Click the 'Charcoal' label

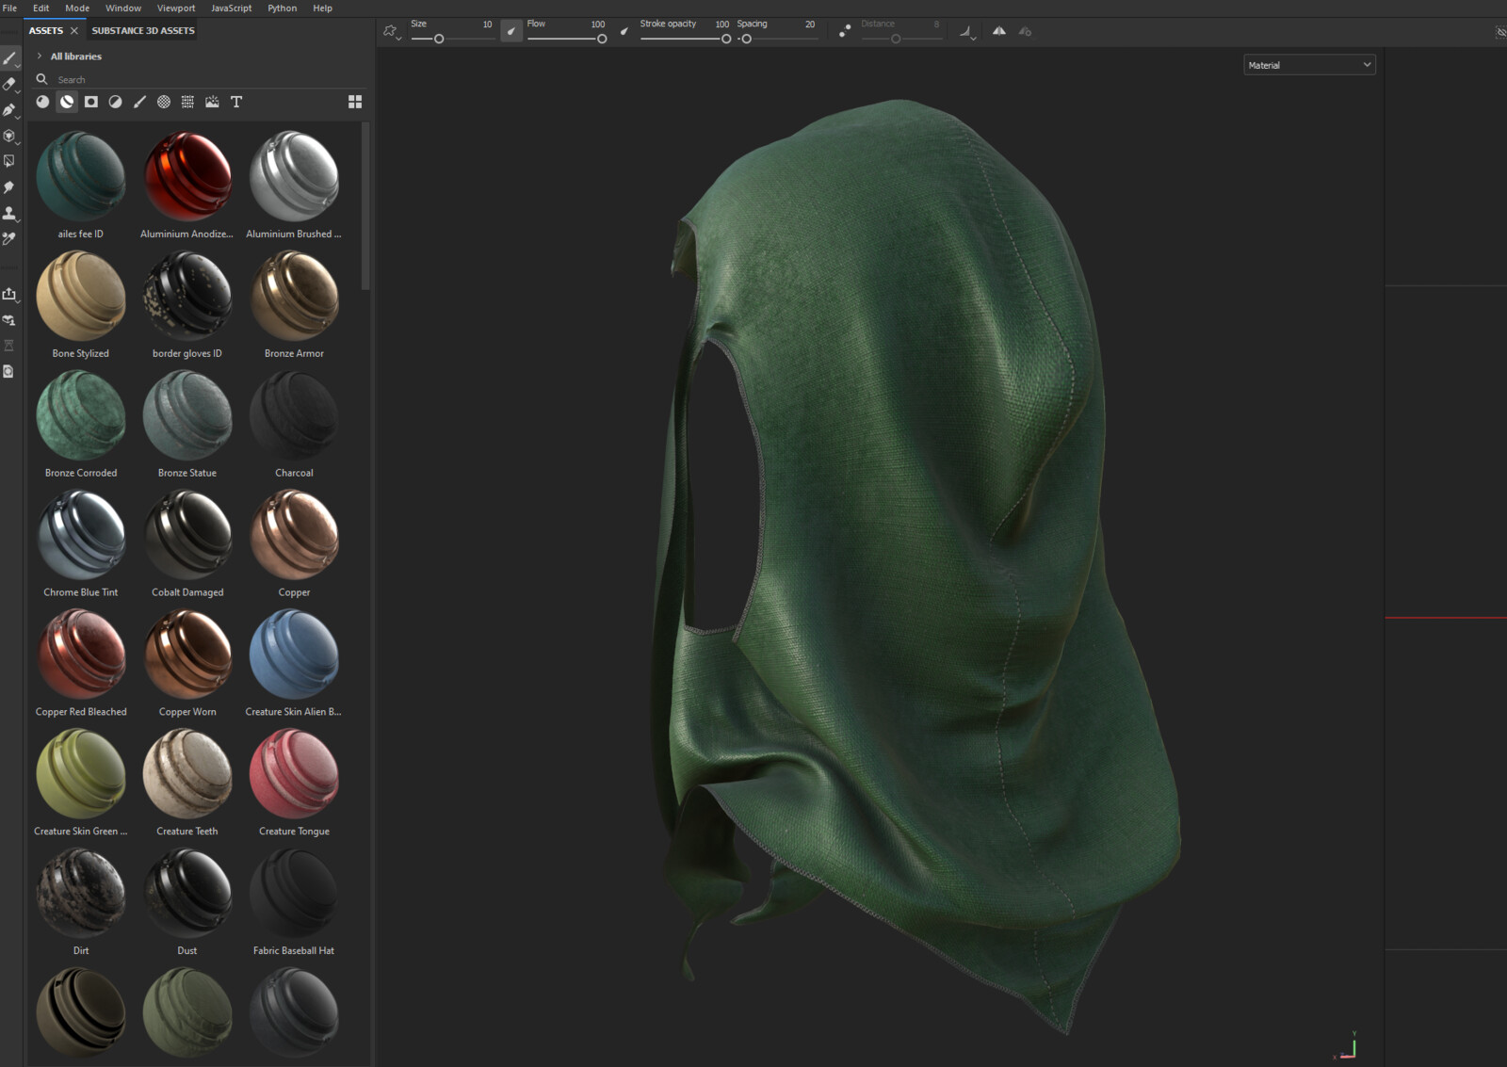pyautogui.click(x=294, y=473)
